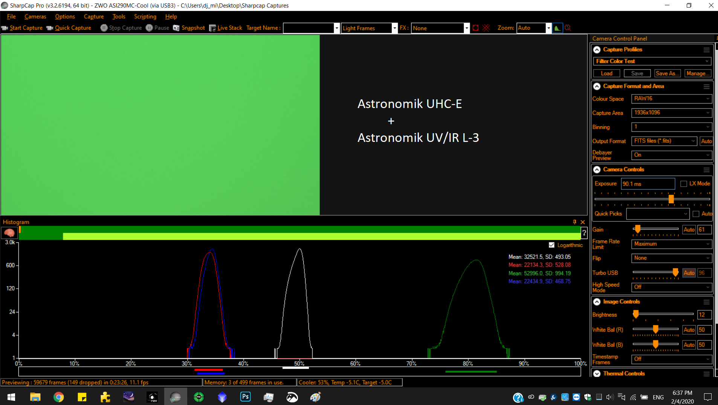The image size is (718, 405).
Task: Click the Exposure 90.1 ms input field
Action: [x=648, y=184]
